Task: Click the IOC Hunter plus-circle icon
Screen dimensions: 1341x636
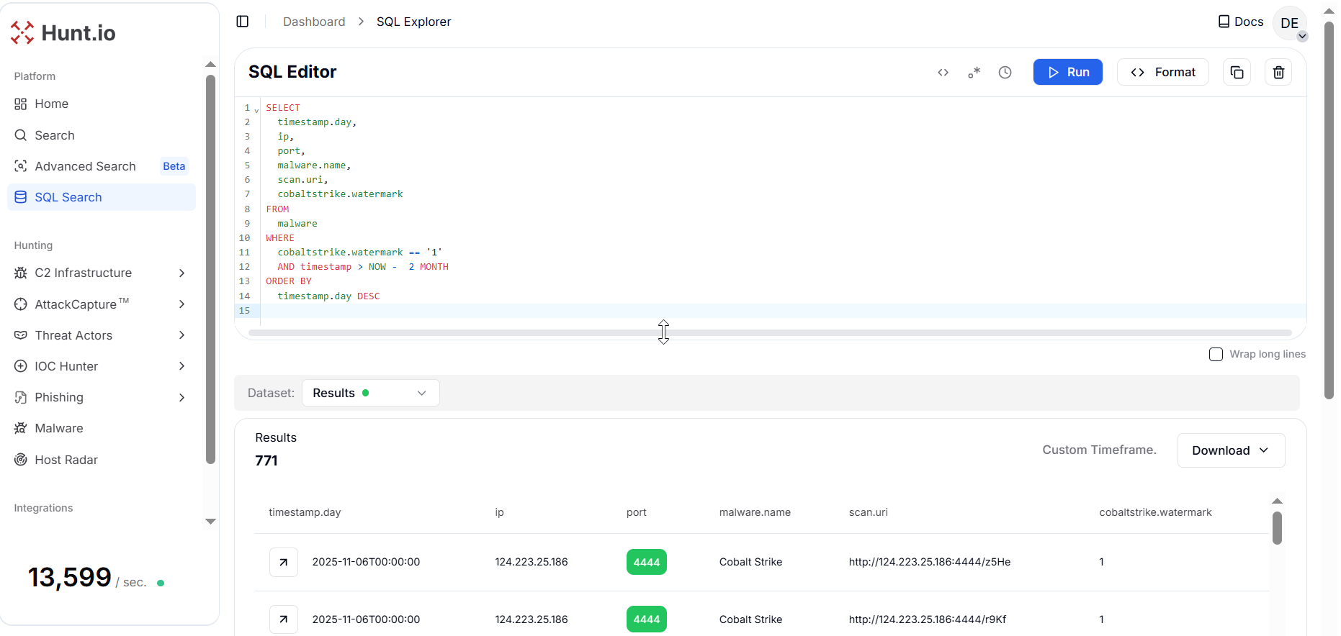Action: (x=21, y=366)
